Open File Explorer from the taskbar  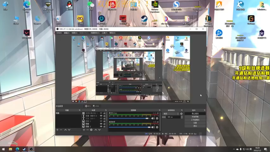10,149
